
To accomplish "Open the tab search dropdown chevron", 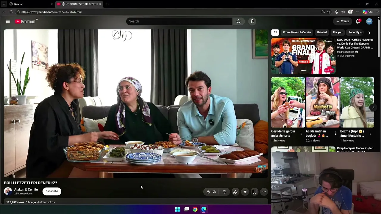I will point(4,4).
